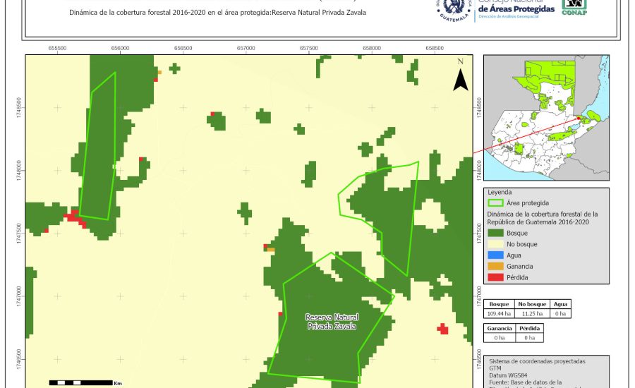The height and width of the screenshot is (388, 635).
Task: Click the Reserva Natural Privada Zavala label
Action: (x=332, y=322)
